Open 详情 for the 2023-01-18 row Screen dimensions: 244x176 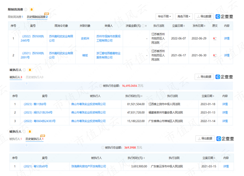225,104
